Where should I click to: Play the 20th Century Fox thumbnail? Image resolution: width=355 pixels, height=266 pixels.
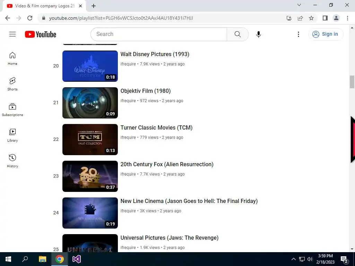click(x=90, y=176)
